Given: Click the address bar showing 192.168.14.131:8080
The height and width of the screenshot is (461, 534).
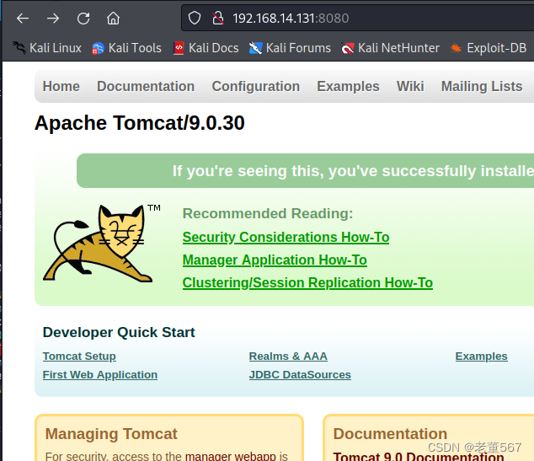Looking at the screenshot, I should tap(358, 18).
